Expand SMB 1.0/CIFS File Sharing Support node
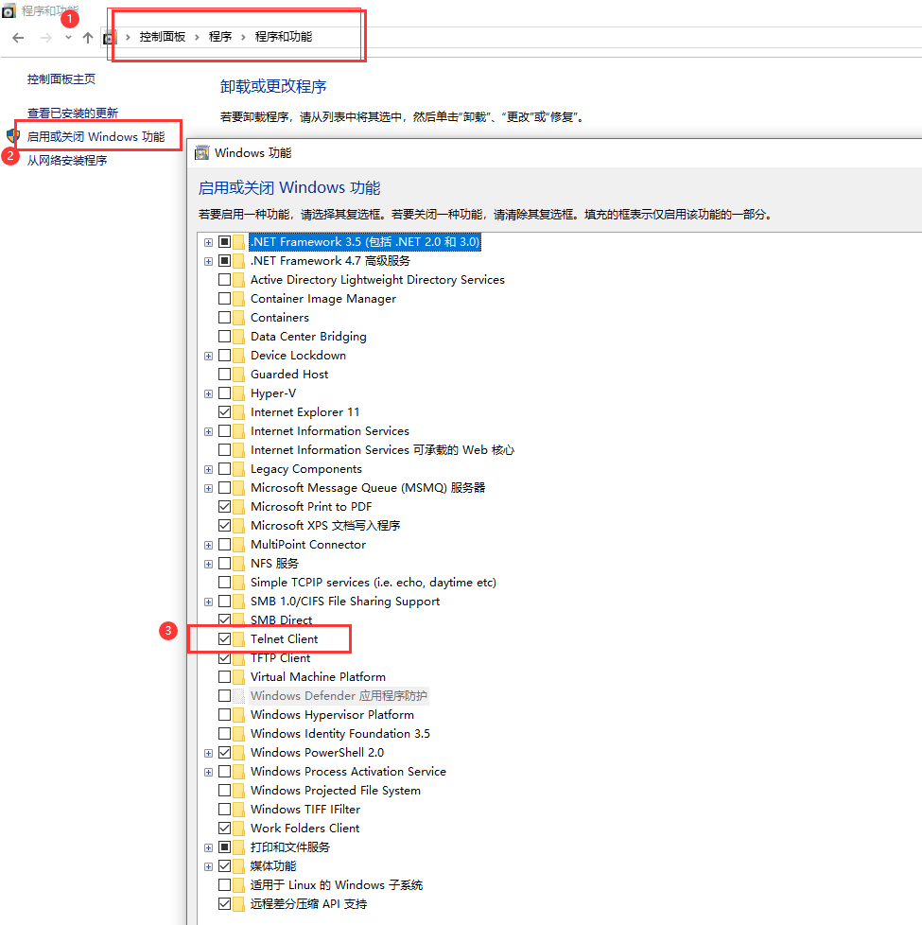This screenshot has height=925, width=922. pos(208,602)
